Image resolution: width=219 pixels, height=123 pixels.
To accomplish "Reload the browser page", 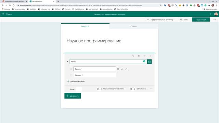I will tap(10, 5).
